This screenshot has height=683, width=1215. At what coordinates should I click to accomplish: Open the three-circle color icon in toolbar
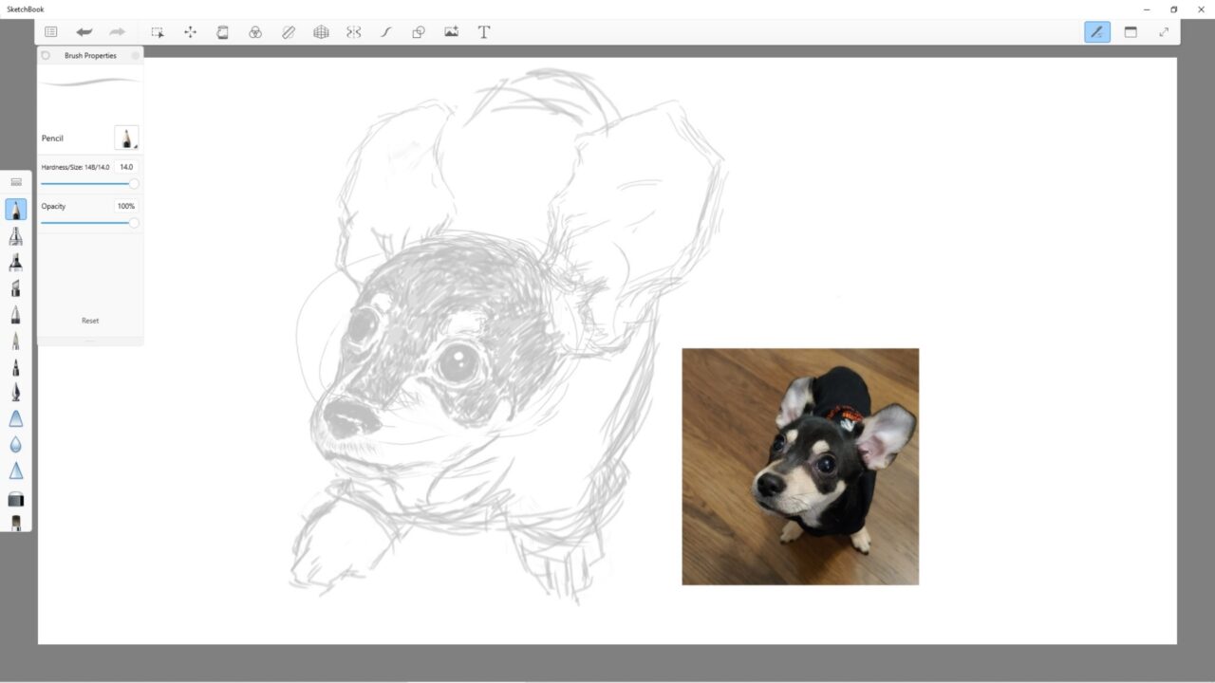[x=255, y=31]
